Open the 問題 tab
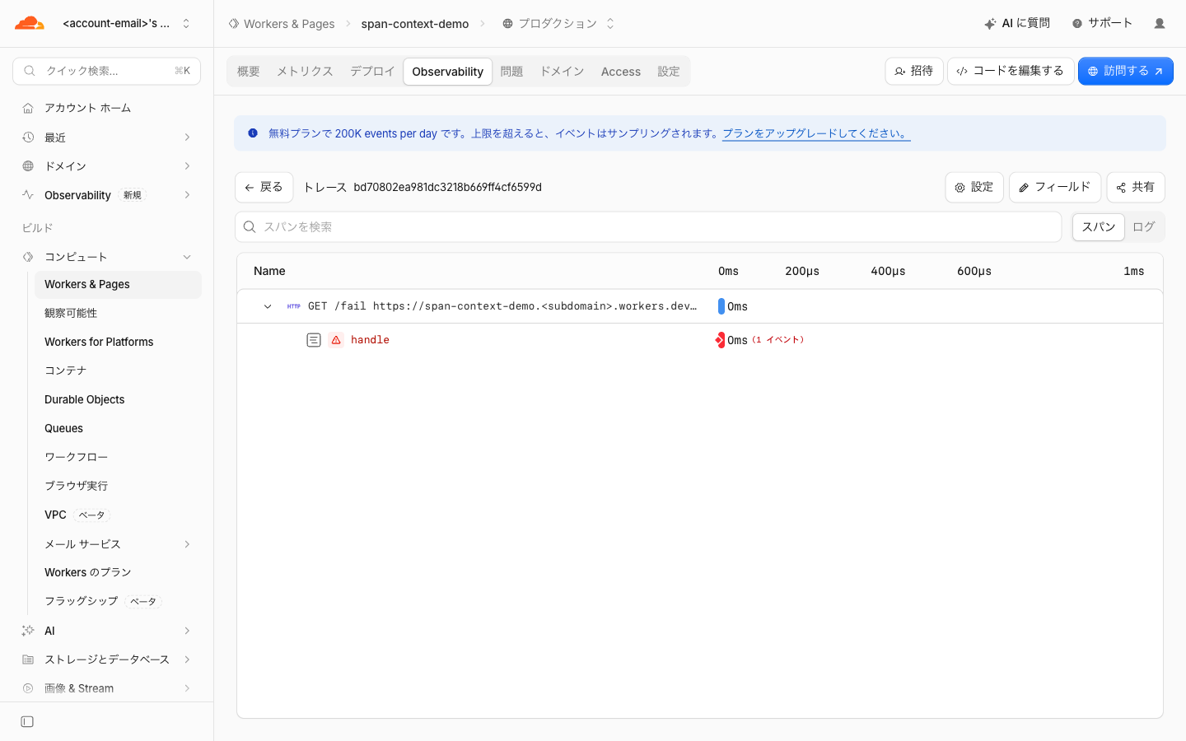 point(511,72)
